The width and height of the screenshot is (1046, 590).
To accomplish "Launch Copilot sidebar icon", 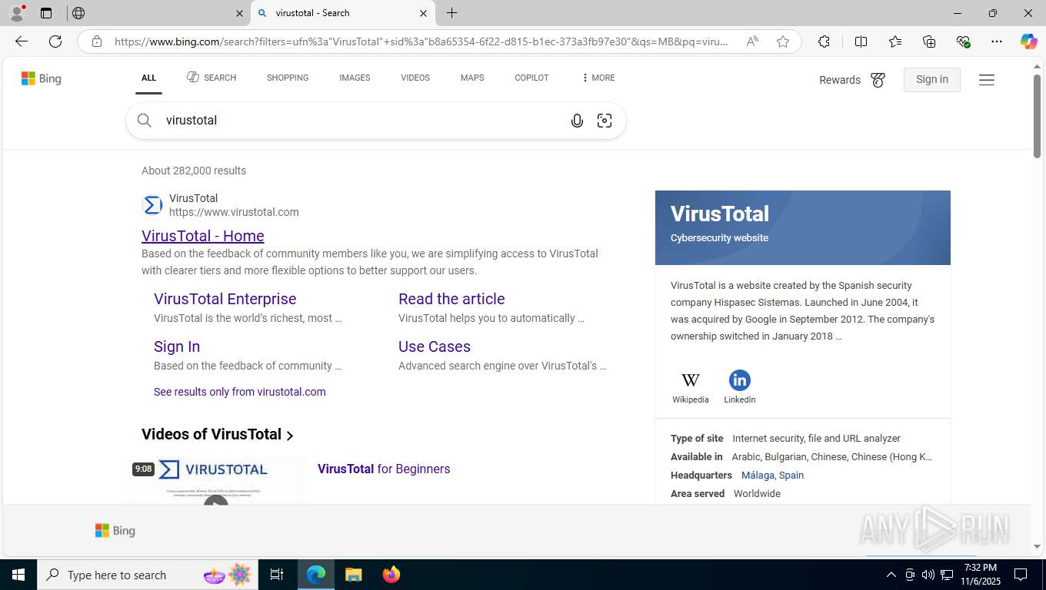I will [x=1029, y=41].
